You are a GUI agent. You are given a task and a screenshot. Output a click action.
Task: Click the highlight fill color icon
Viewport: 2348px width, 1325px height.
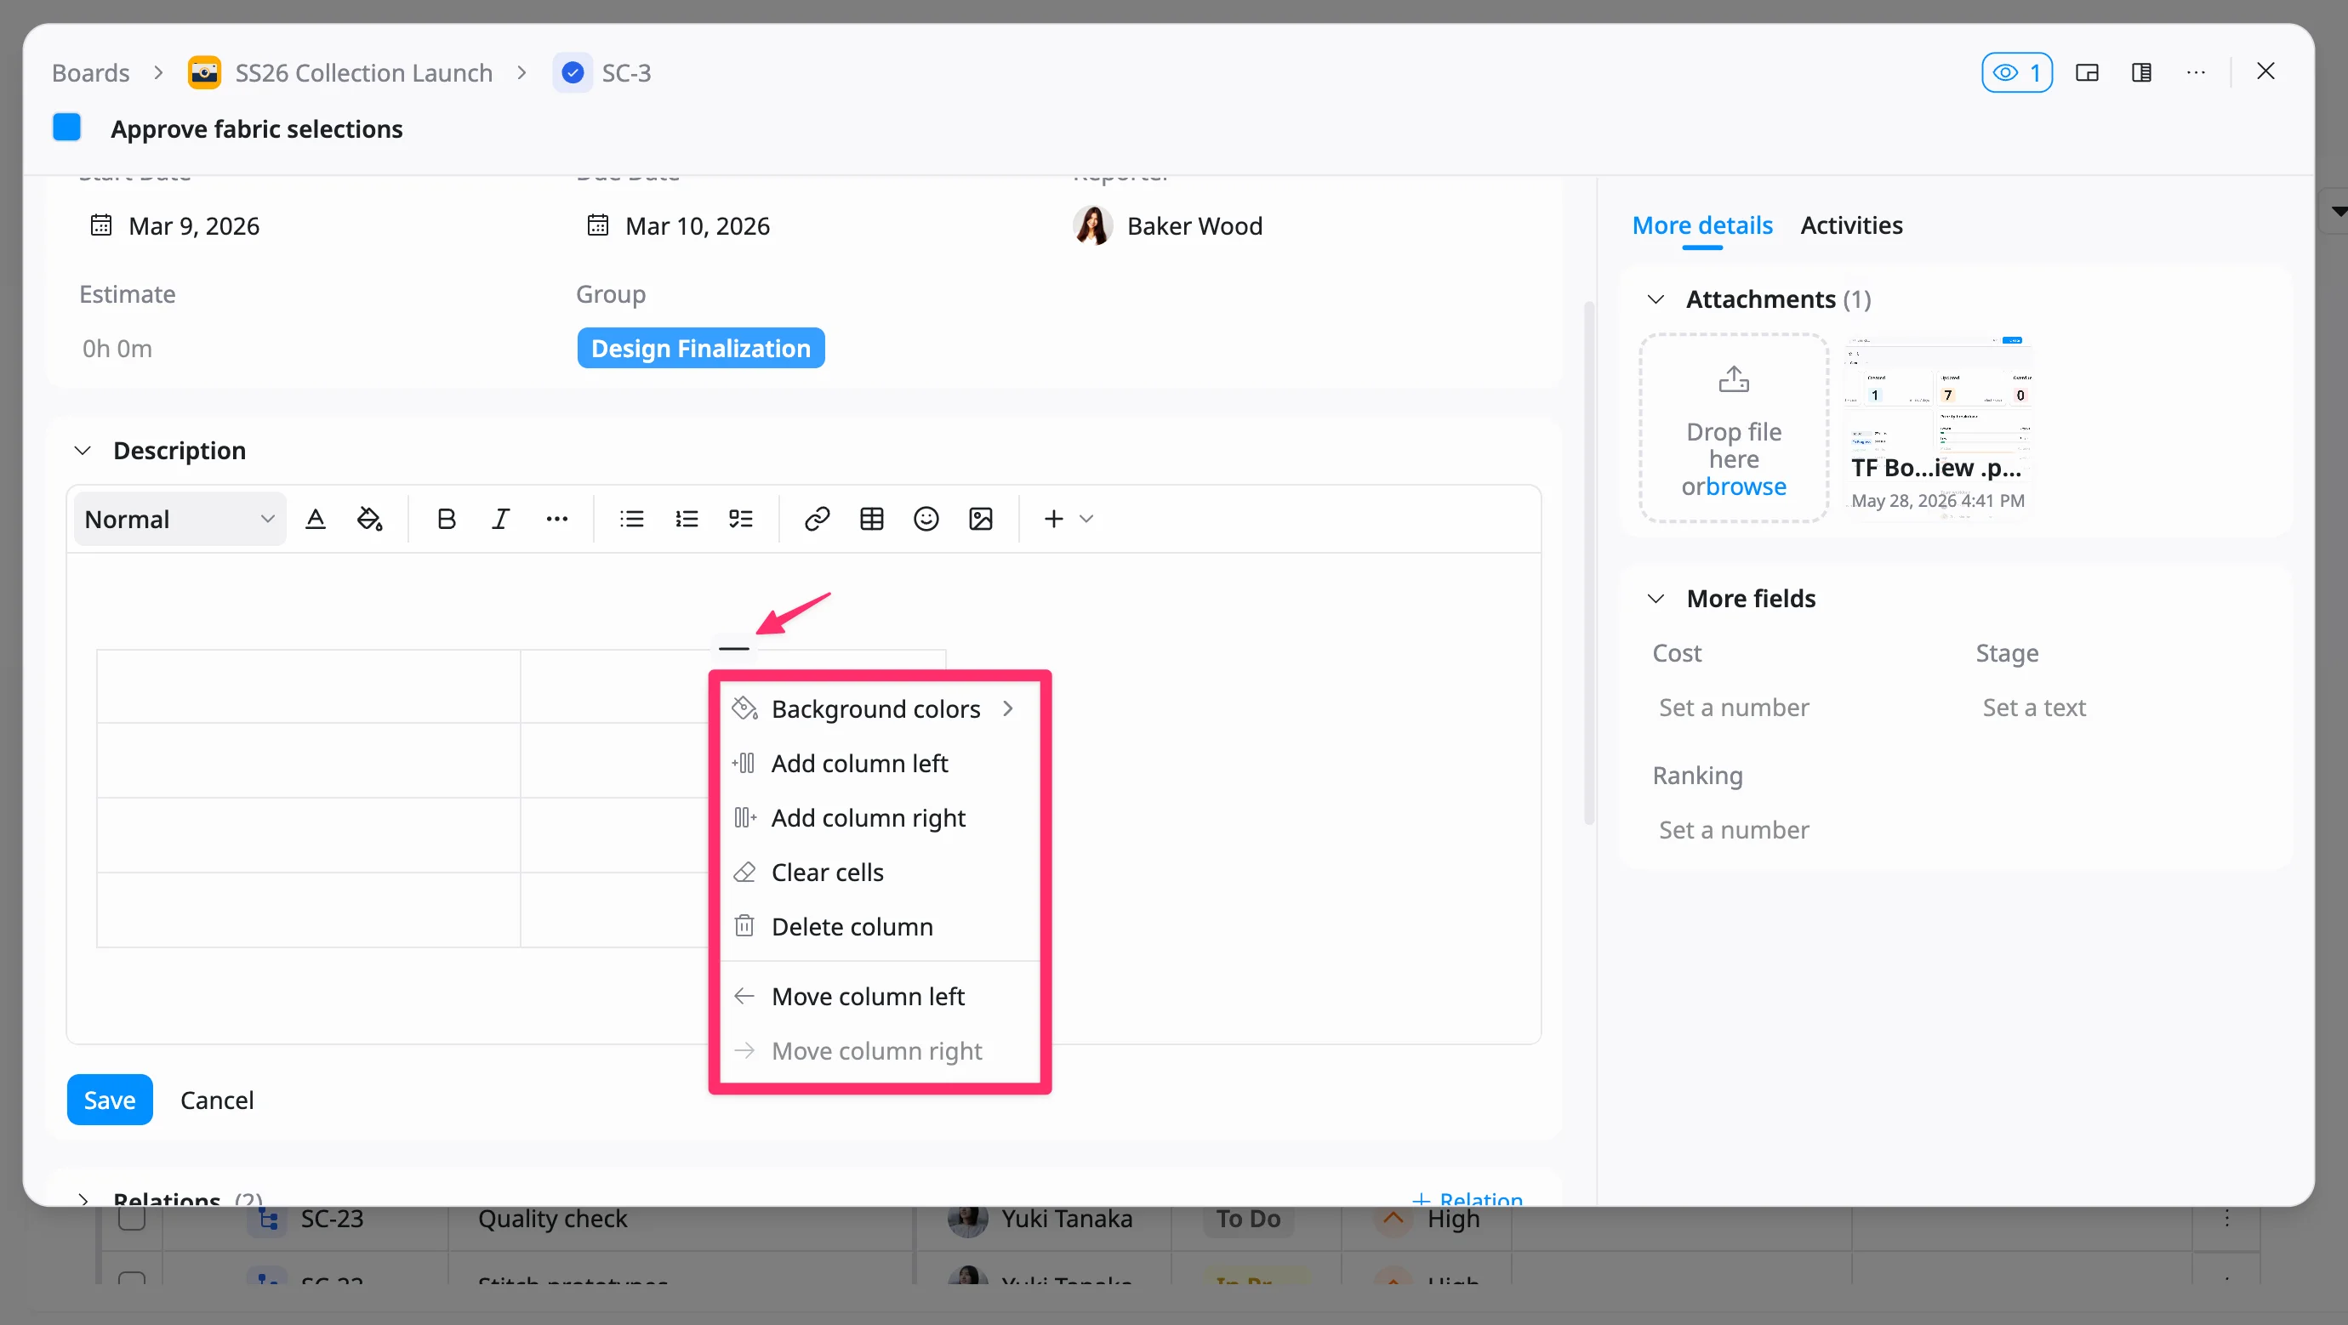[x=369, y=520]
